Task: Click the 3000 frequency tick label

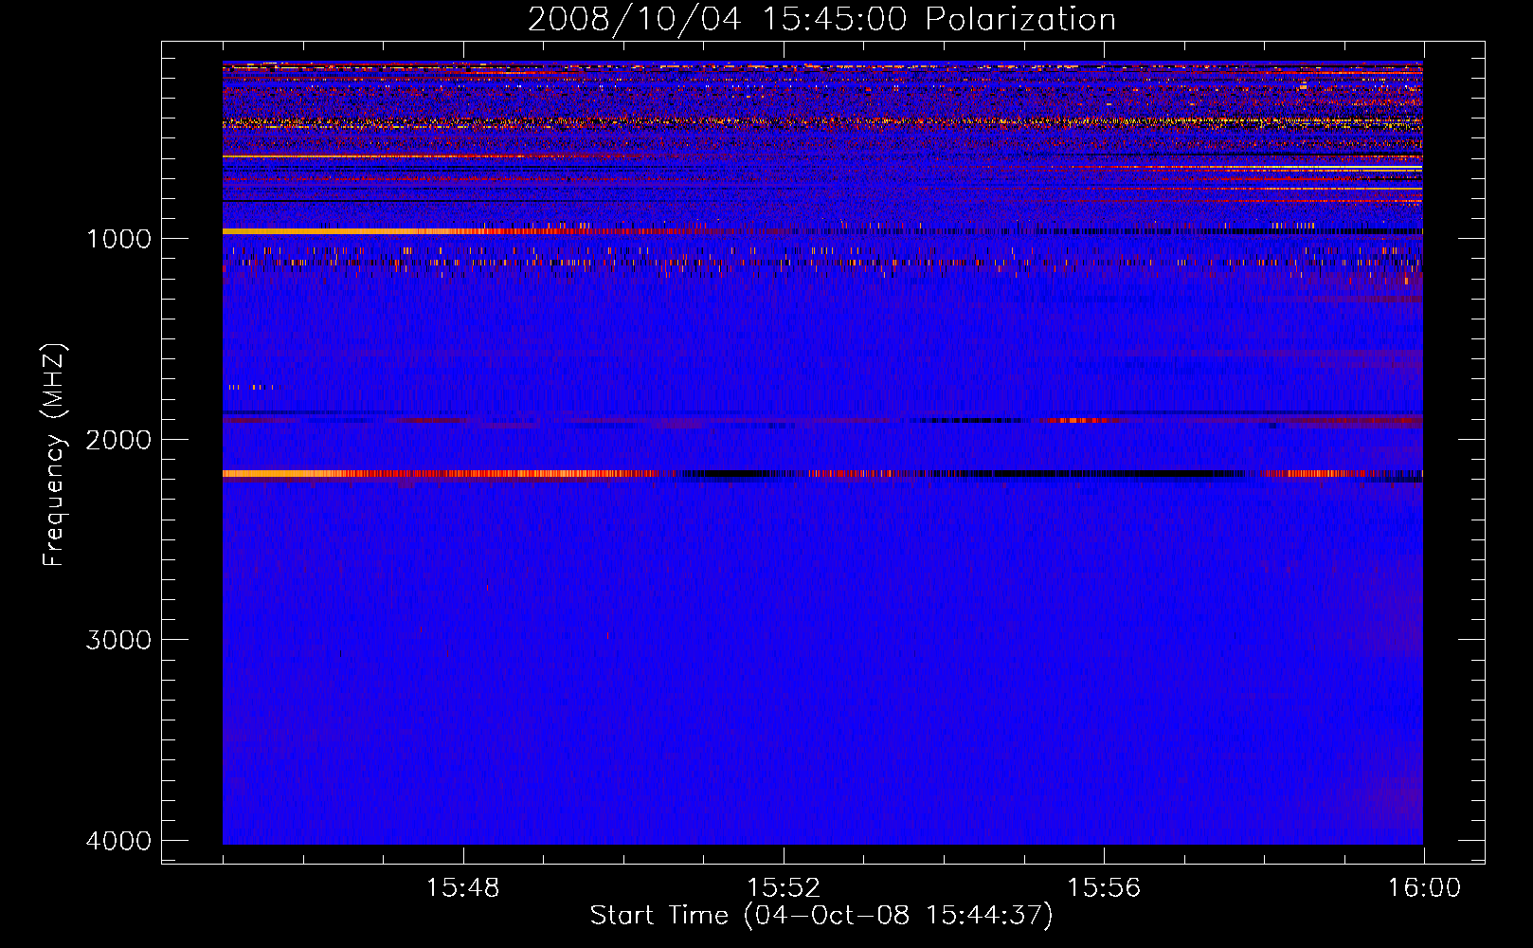Action: (118, 640)
